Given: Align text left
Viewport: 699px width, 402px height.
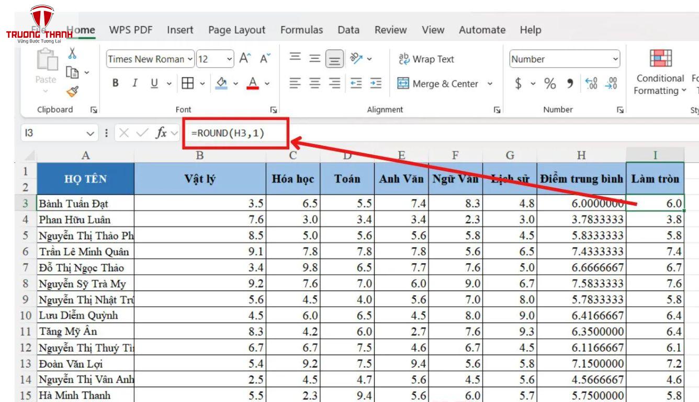Looking at the screenshot, I should tap(295, 83).
